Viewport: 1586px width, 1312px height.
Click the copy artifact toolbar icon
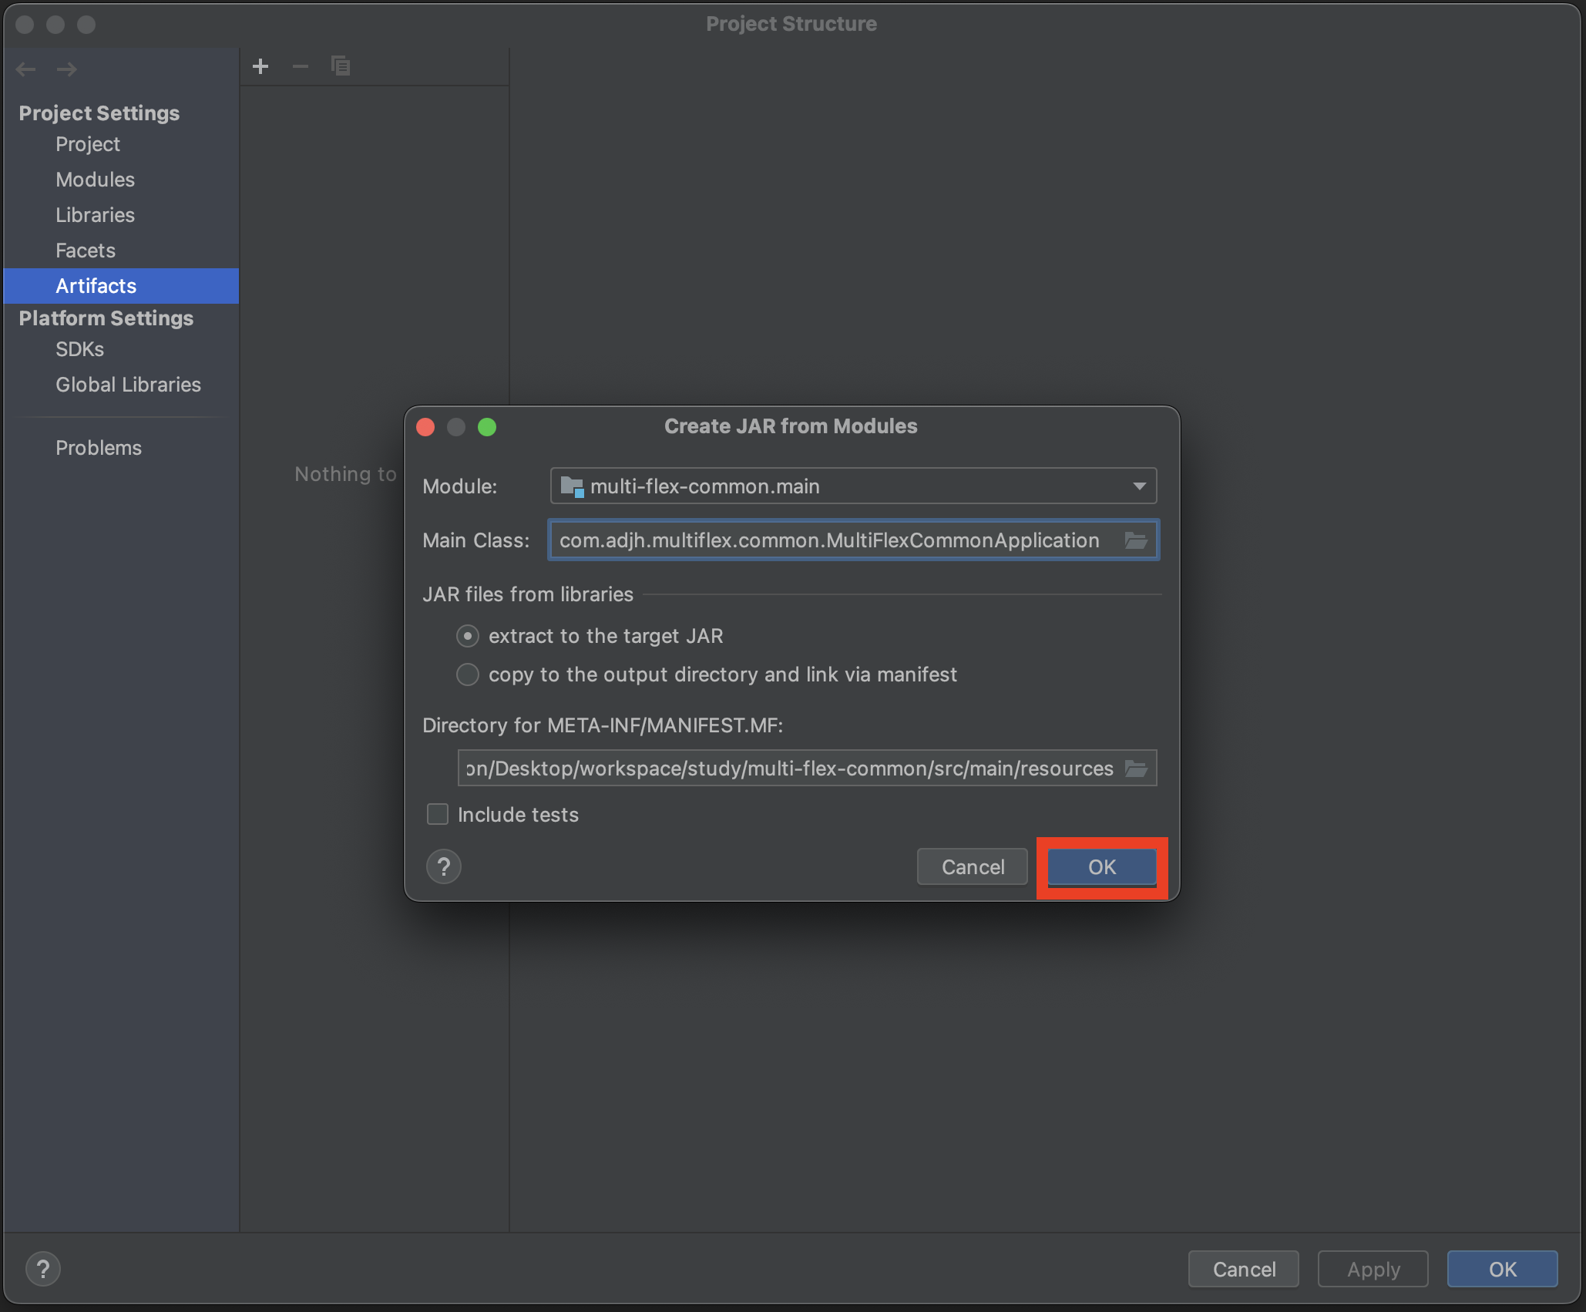(340, 66)
